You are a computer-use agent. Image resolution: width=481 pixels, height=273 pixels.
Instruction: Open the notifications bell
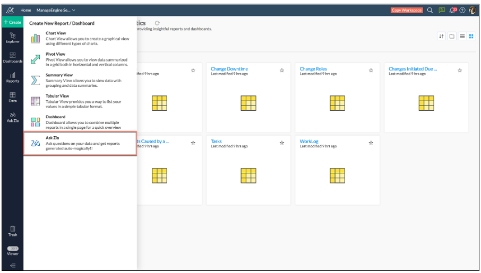pos(452,10)
